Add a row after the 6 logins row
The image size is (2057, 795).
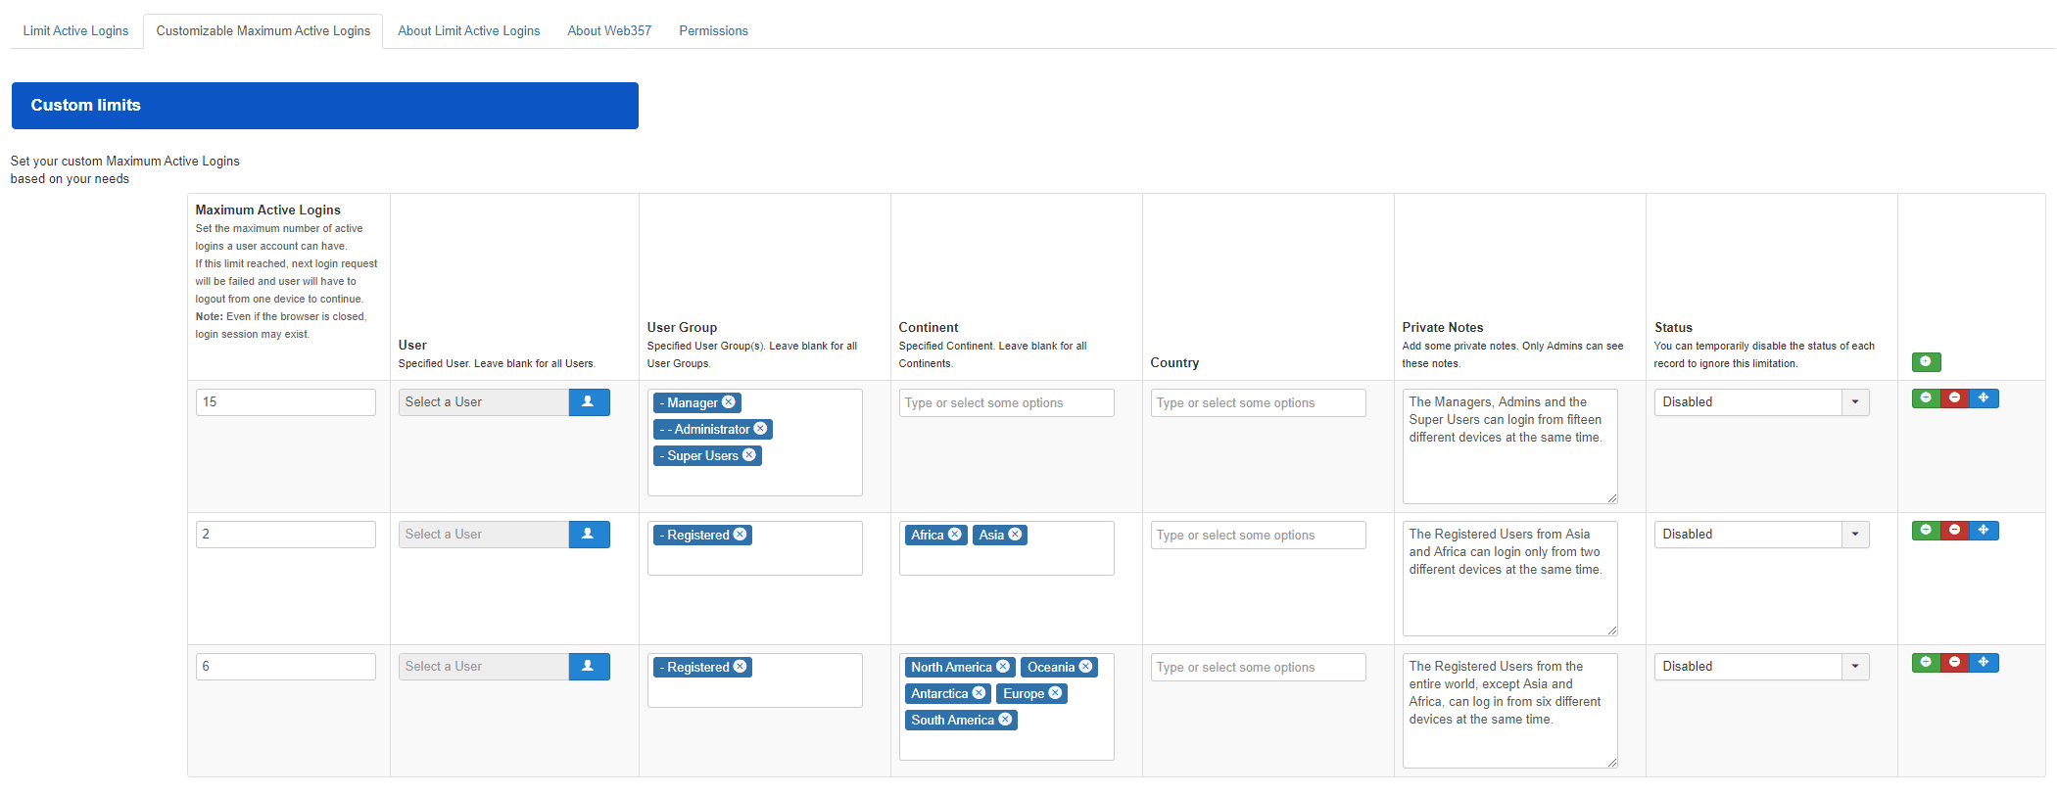[1926, 663]
